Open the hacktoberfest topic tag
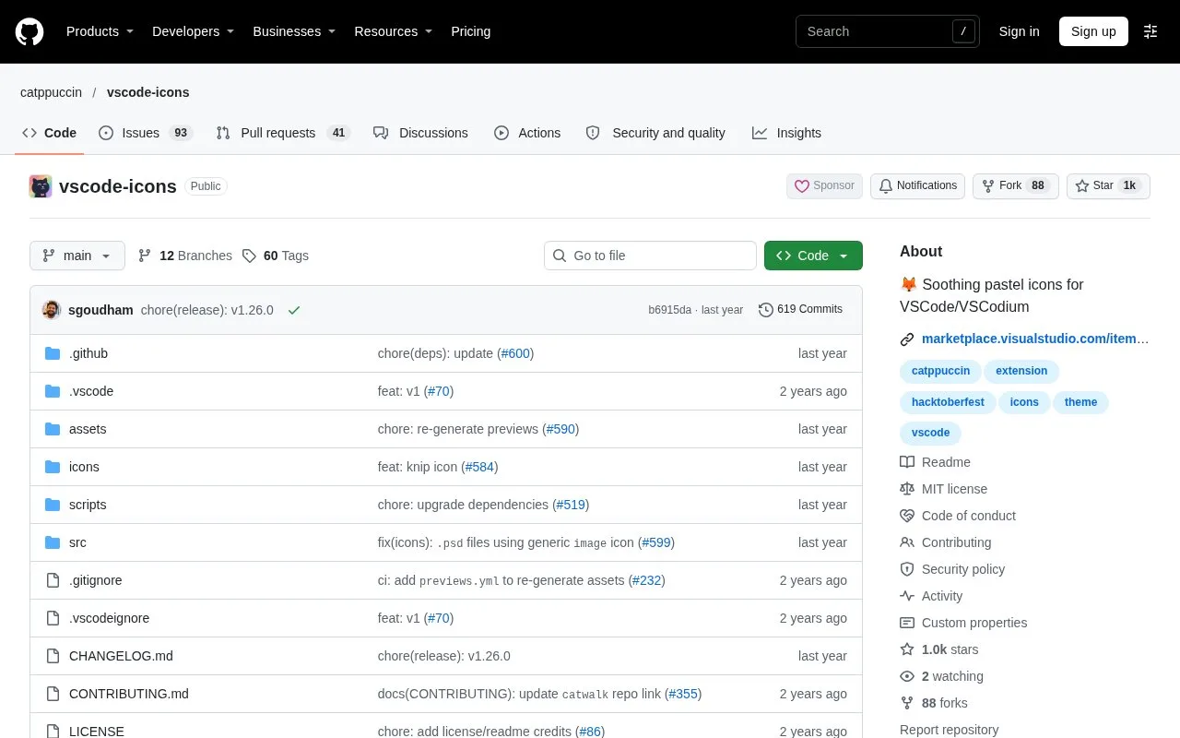The width and height of the screenshot is (1180, 738). pos(948,402)
